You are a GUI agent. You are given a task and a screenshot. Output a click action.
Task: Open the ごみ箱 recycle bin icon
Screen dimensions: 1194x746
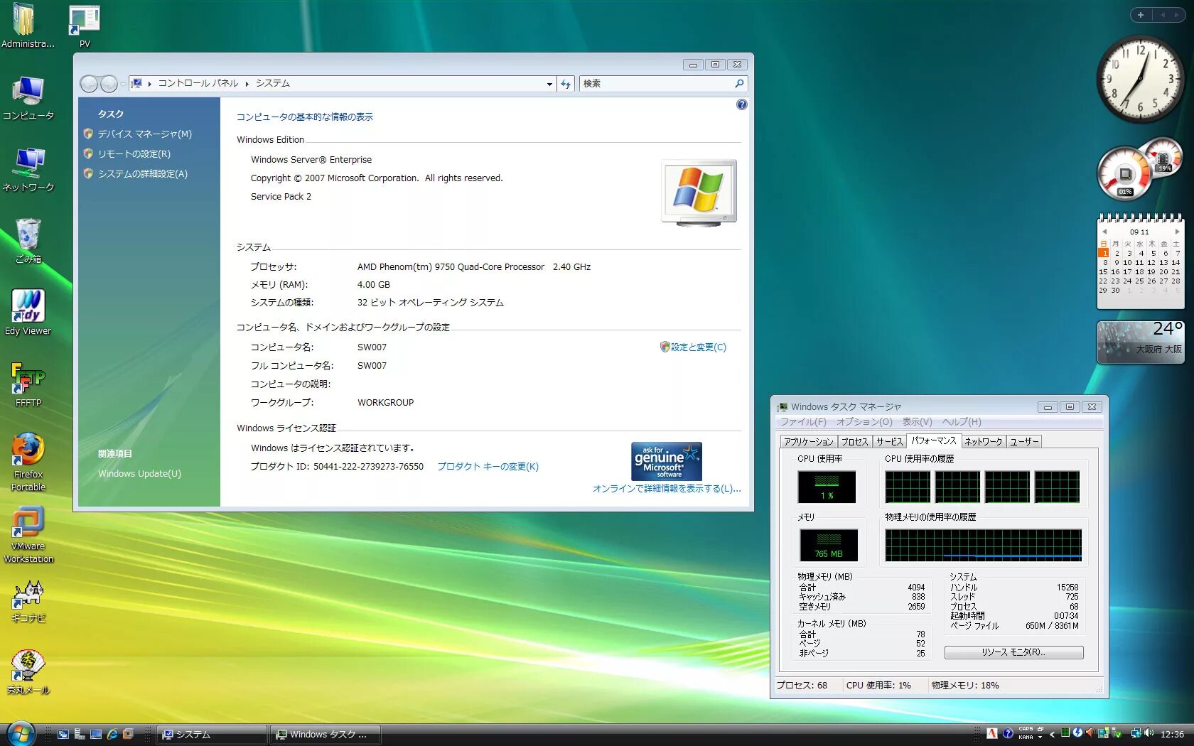28,242
